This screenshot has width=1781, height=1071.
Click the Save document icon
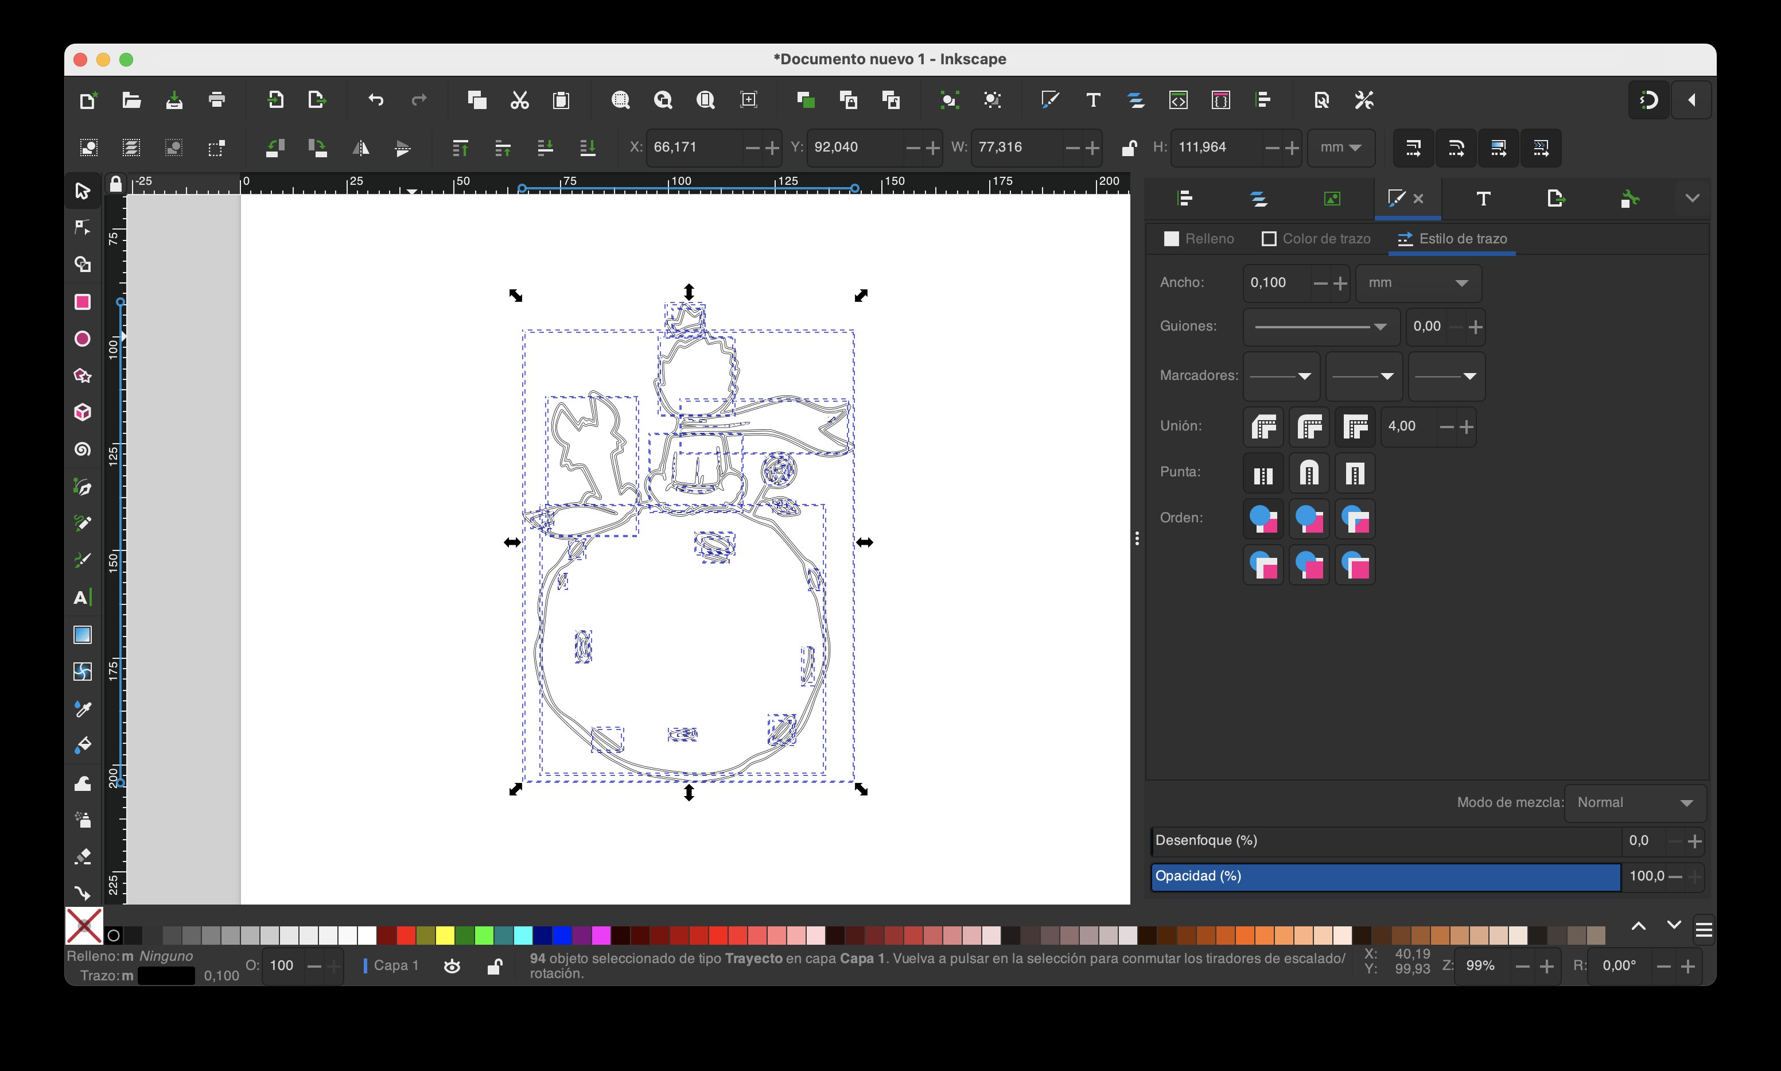tap(174, 100)
